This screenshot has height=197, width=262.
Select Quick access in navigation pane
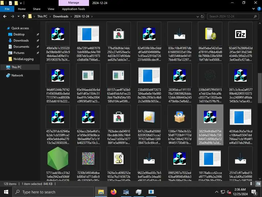click(x=20, y=28)
